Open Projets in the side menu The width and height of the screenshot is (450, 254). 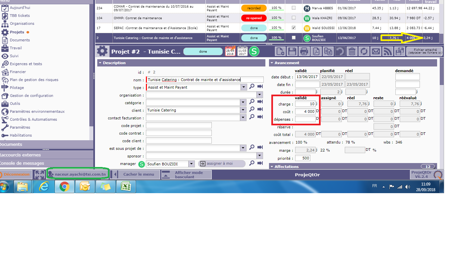click(17, 32)
